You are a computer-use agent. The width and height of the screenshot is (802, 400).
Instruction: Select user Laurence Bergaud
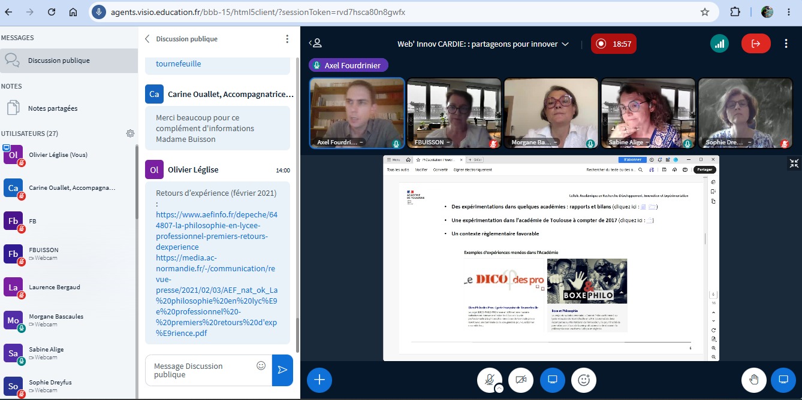[x=68, y=287]
